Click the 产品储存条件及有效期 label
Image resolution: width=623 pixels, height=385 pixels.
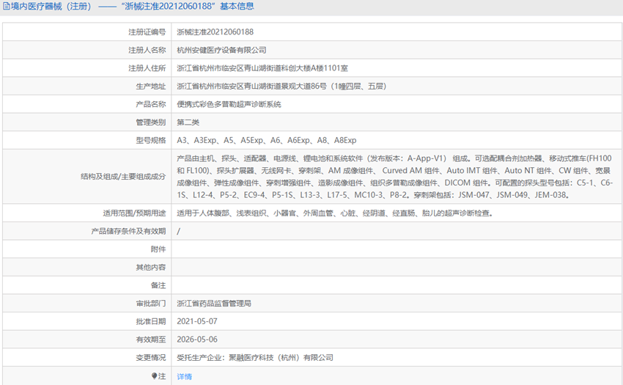(128, 231)
